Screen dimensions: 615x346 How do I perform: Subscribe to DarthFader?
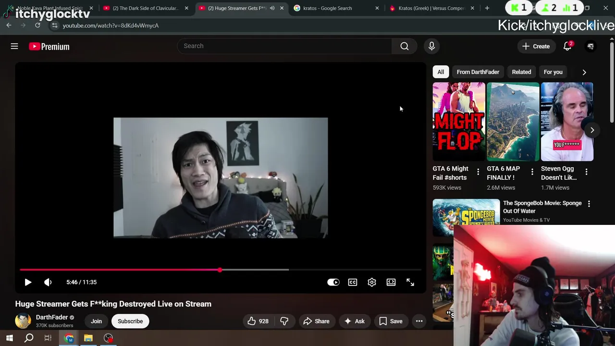point(130,321)
